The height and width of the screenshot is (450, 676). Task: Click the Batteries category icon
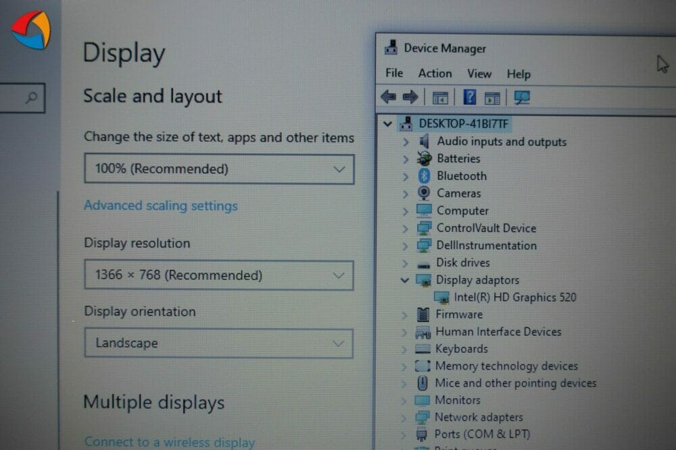425,159
